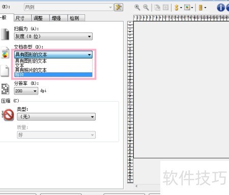Click the horizontal ruler above preview
This screenshot has height=195, width=229.
[x=181, y=18]
